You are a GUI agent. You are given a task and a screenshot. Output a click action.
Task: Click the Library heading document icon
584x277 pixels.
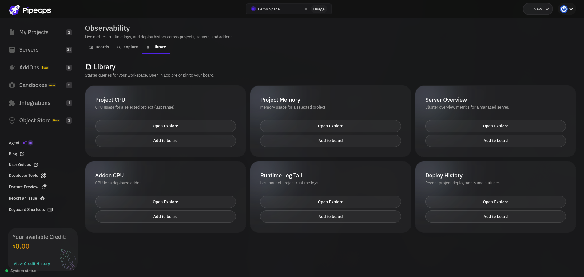(89, 67)
